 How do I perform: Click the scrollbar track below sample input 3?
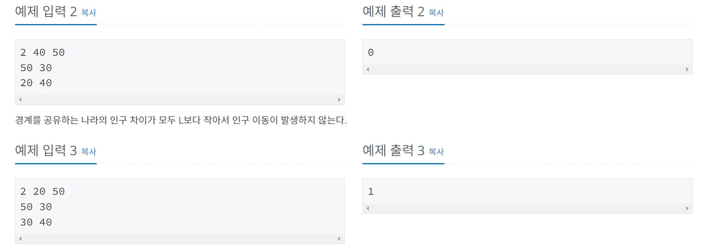[178, 238]
